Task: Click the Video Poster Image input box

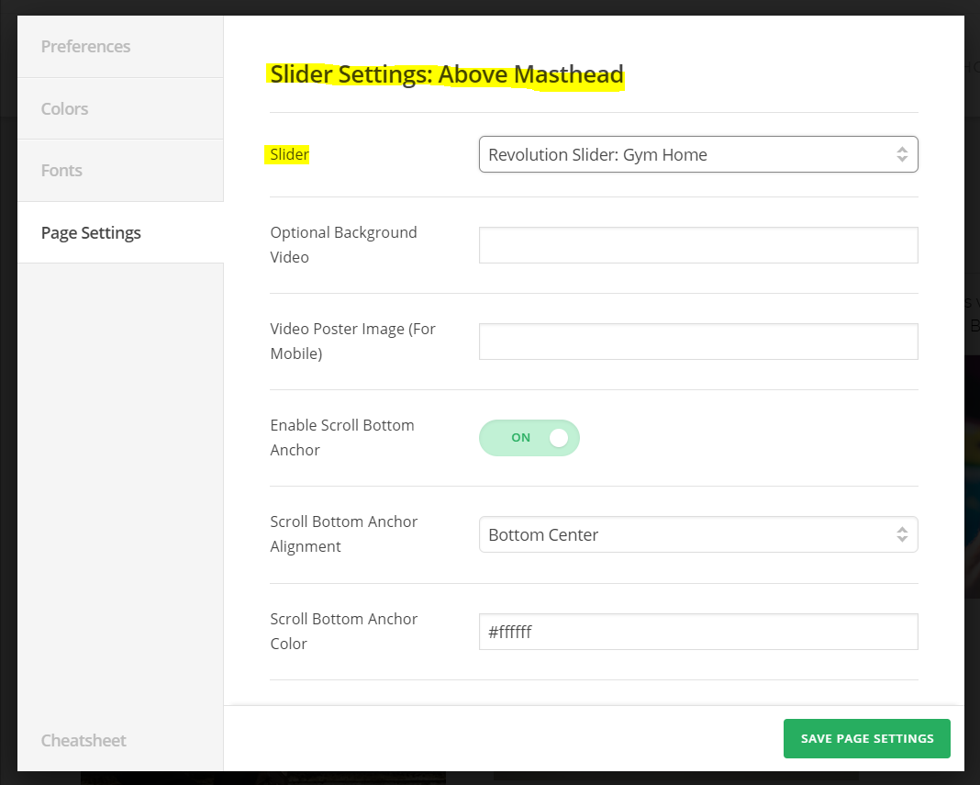Action: tap(697, 342)
